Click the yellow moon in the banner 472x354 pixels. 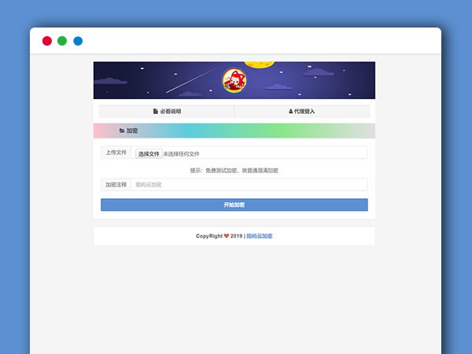click(x=256, y=64)
